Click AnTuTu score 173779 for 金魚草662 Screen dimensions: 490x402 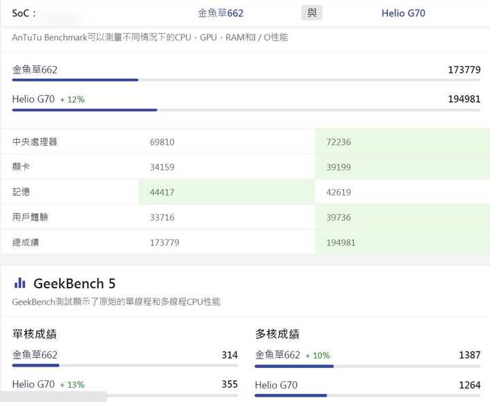pyautogui.click(x=464, y=69)
